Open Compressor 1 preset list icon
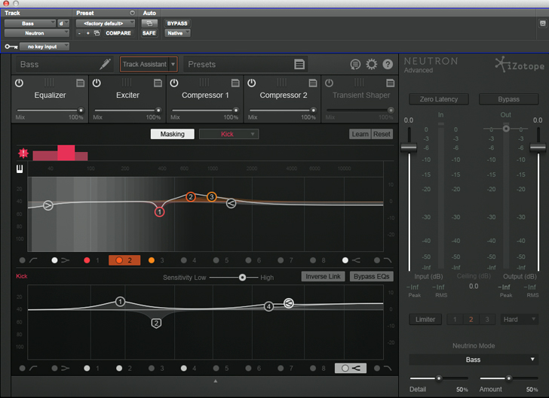Image resolution: width=549 pixels, height=398 pixels. (x=235, y=84)
